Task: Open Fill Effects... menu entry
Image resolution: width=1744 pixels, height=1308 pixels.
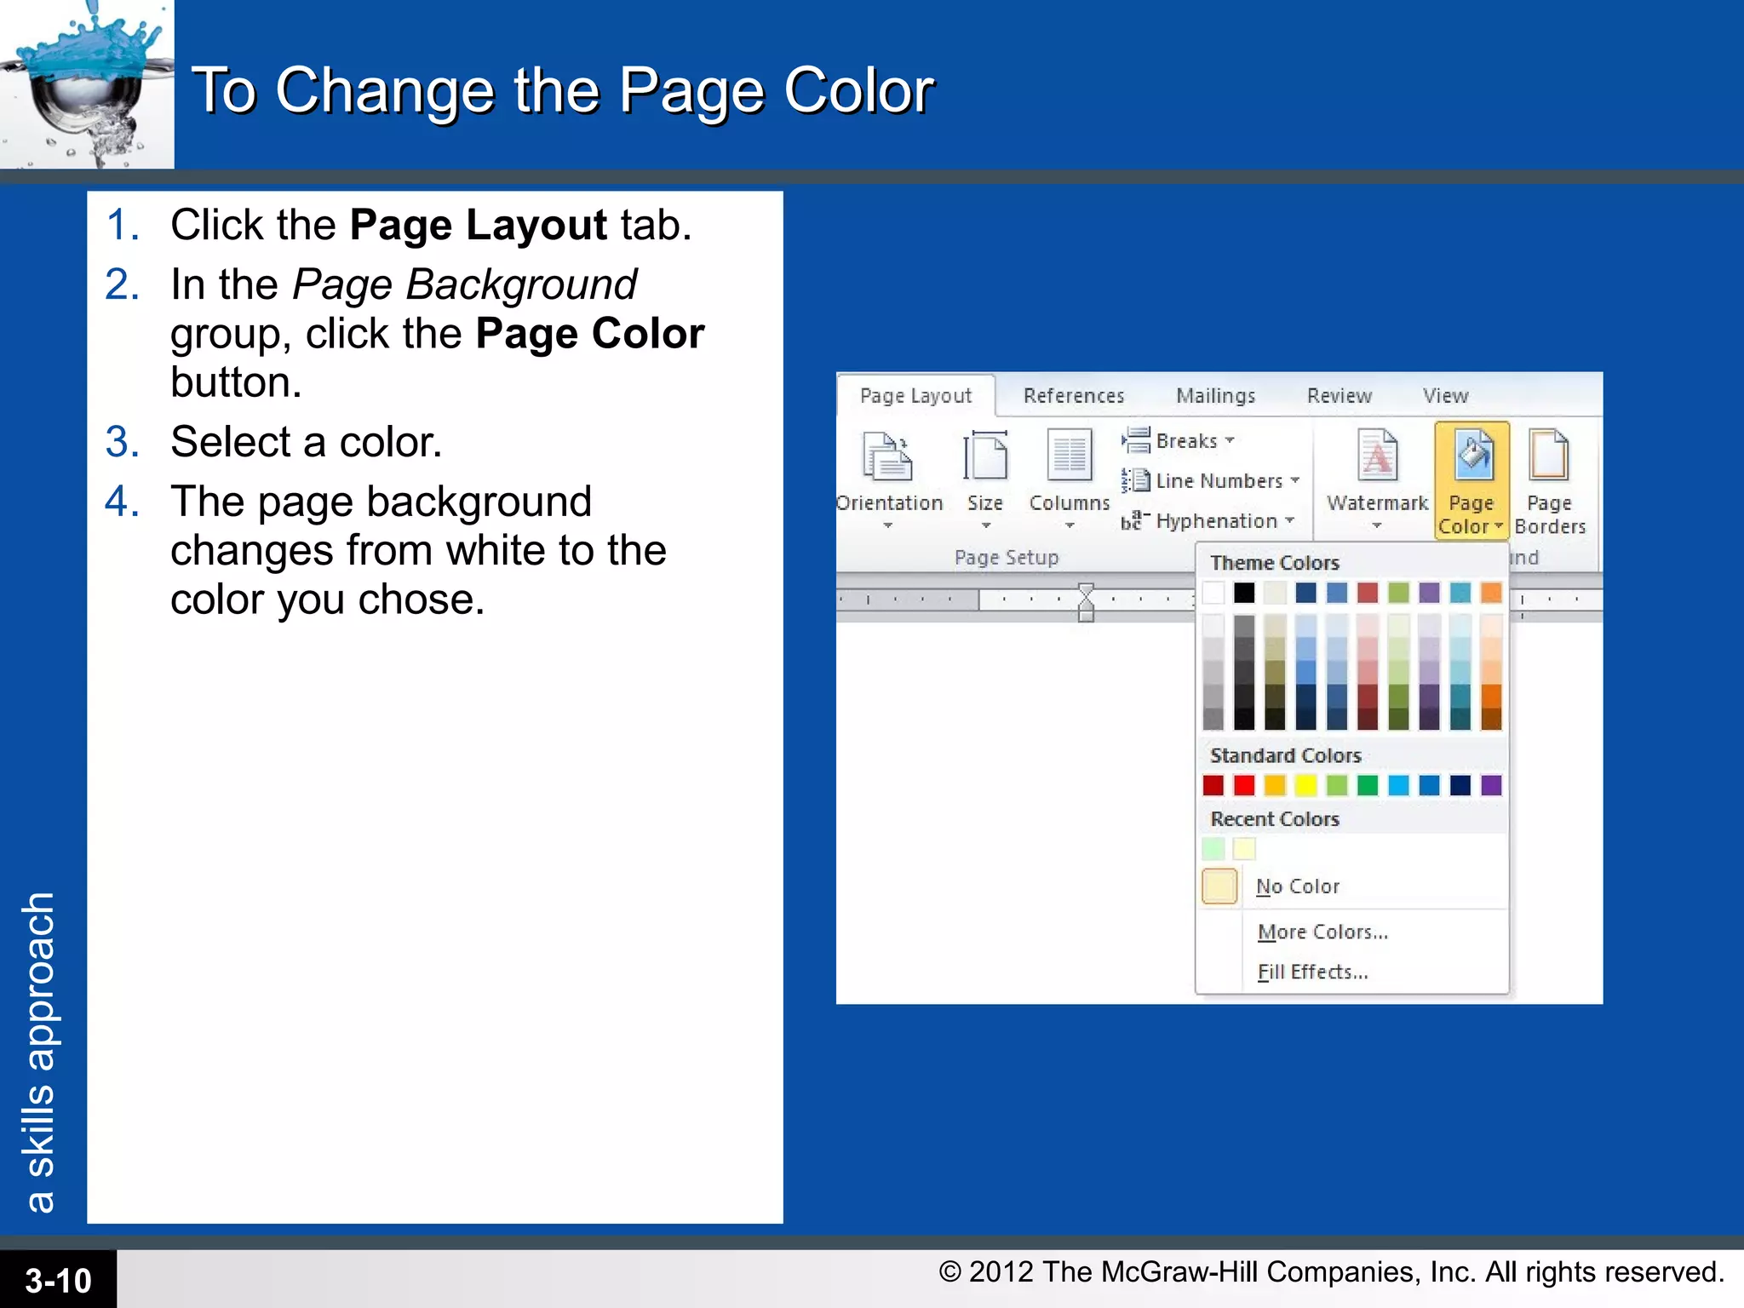Action: coord(1312,972)
